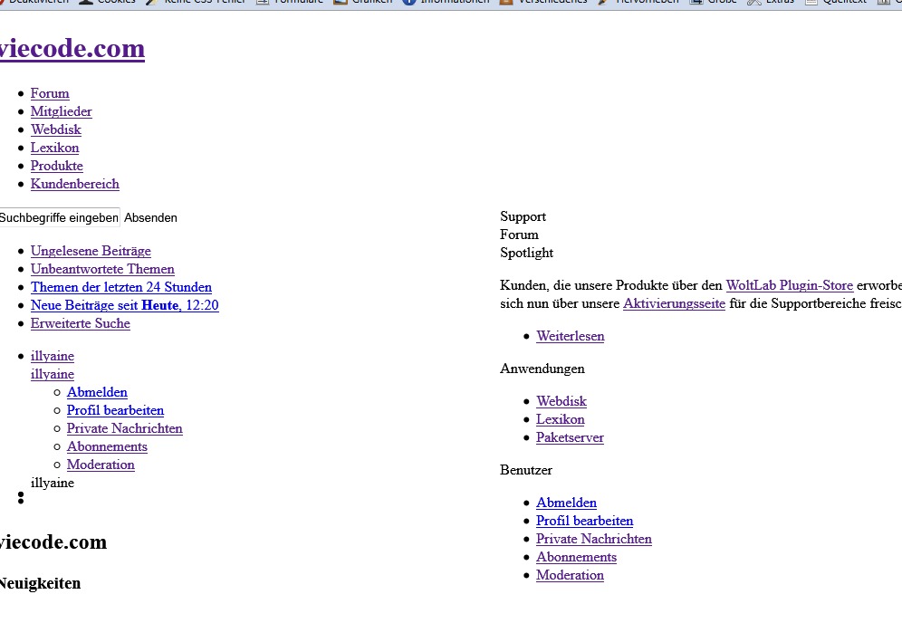Open Paketserver under Anwendungen

coord(570,437)
